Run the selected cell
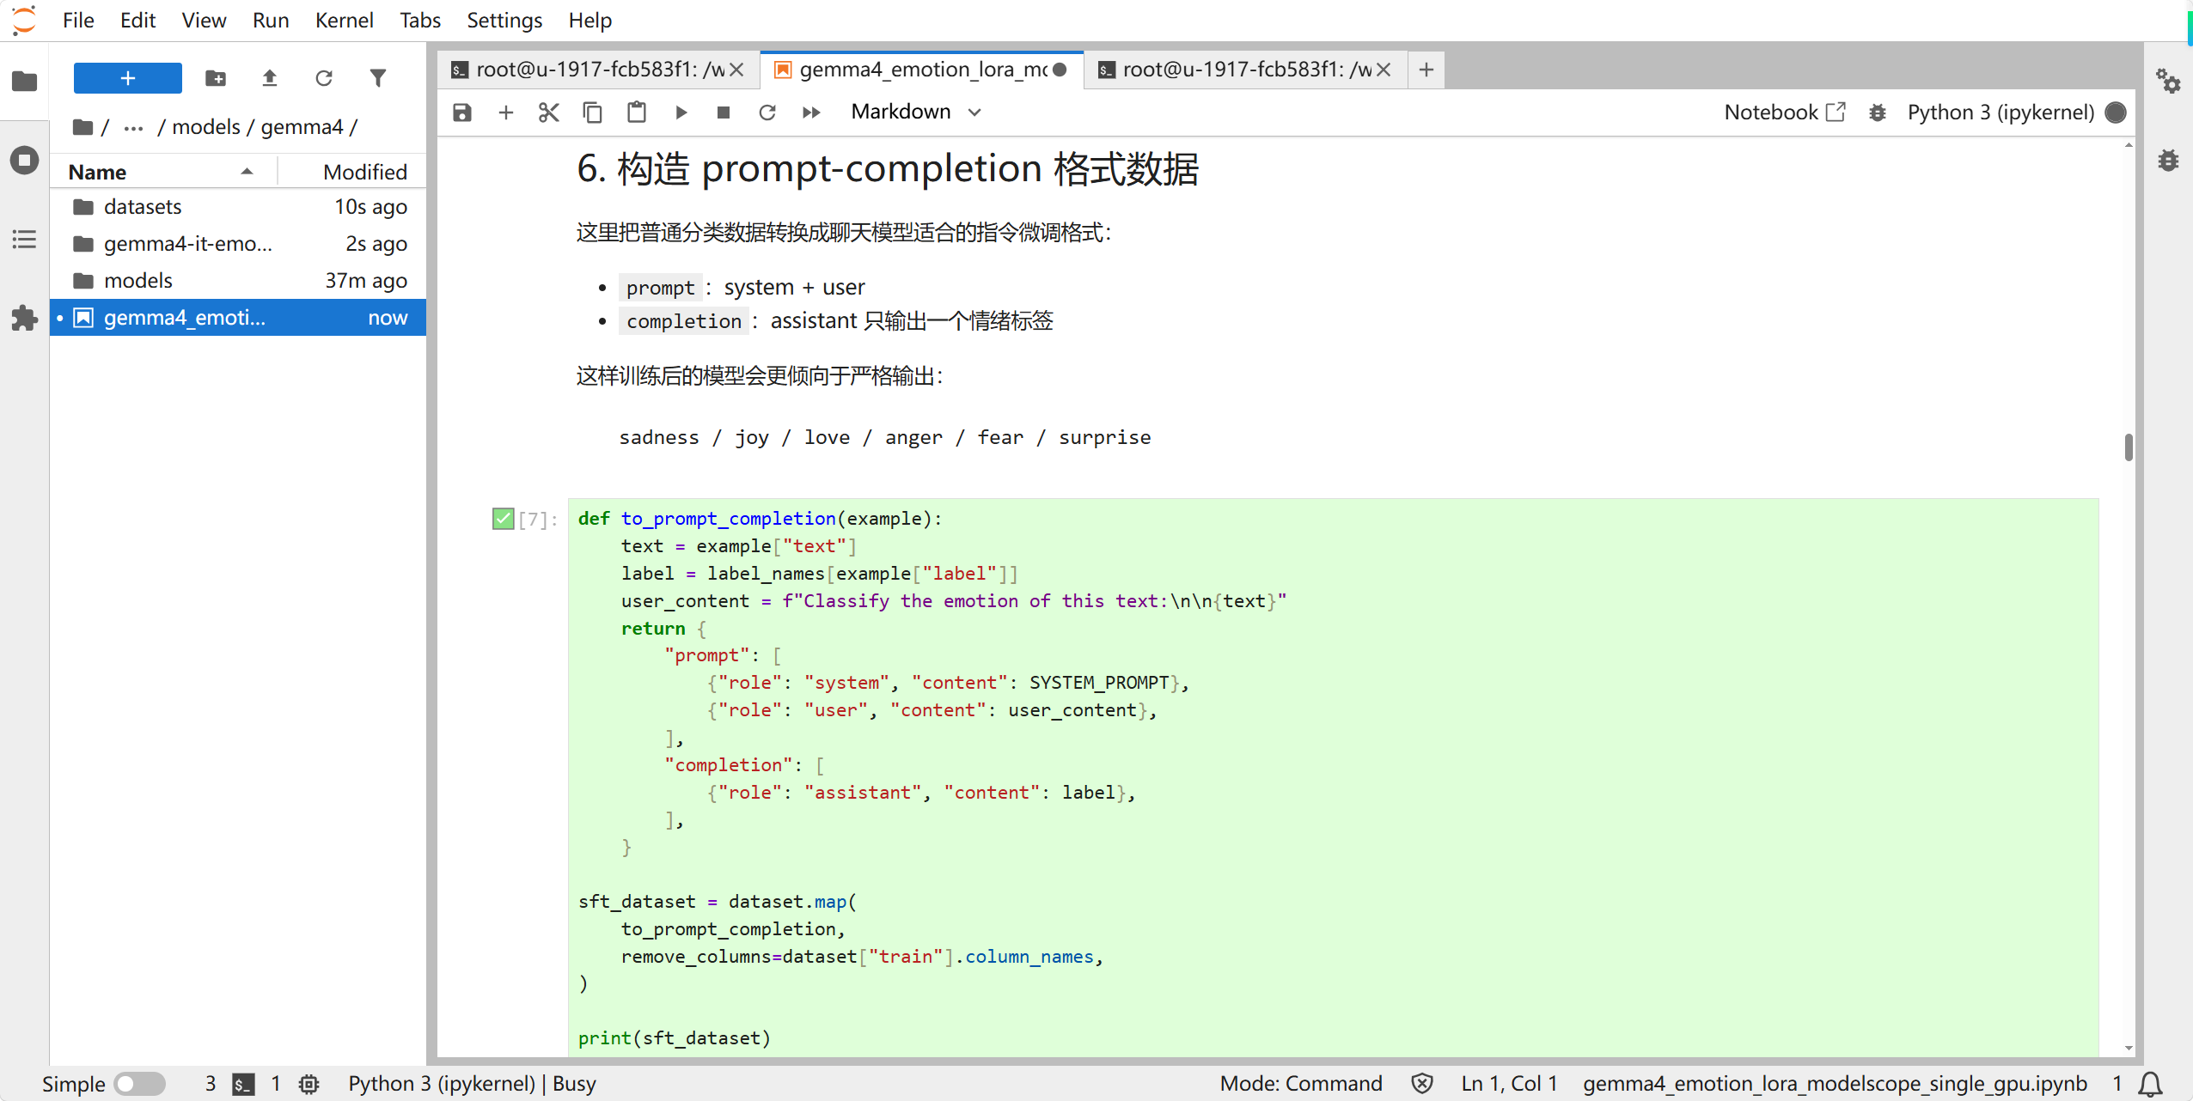The height and width of the screenshot is (1101, 2193). 681,113
